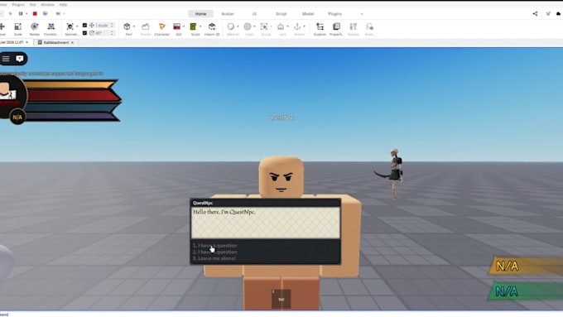Click the Ball hotbar slot

pyautogui.click(x=281, y=298)
